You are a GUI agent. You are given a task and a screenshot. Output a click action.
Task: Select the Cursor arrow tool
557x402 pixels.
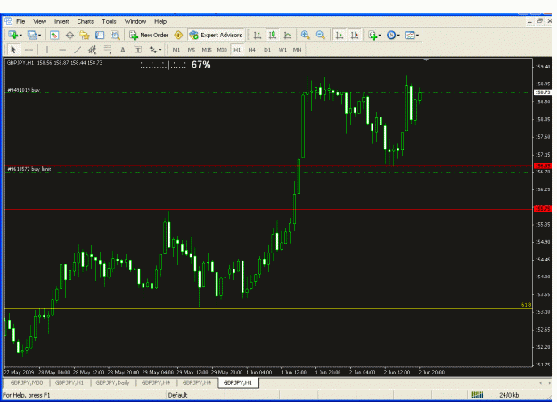click(x=13, y=50)
